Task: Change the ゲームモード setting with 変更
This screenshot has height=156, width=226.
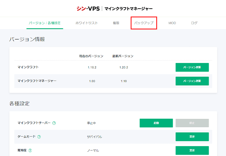Action: (x=192, y=137)
